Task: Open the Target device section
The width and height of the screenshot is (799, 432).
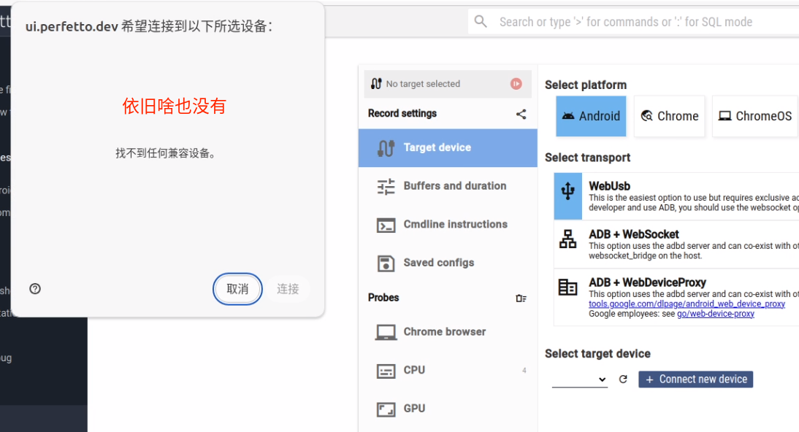Action: (448, 147)
